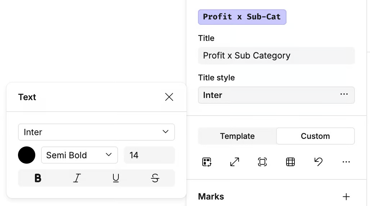Screen dimensions: 370x206
Task: Click the undo arrow icon
Action: [318, 162]
